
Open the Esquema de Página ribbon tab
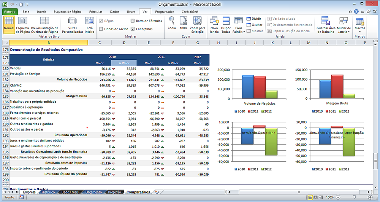pos(67,12)
